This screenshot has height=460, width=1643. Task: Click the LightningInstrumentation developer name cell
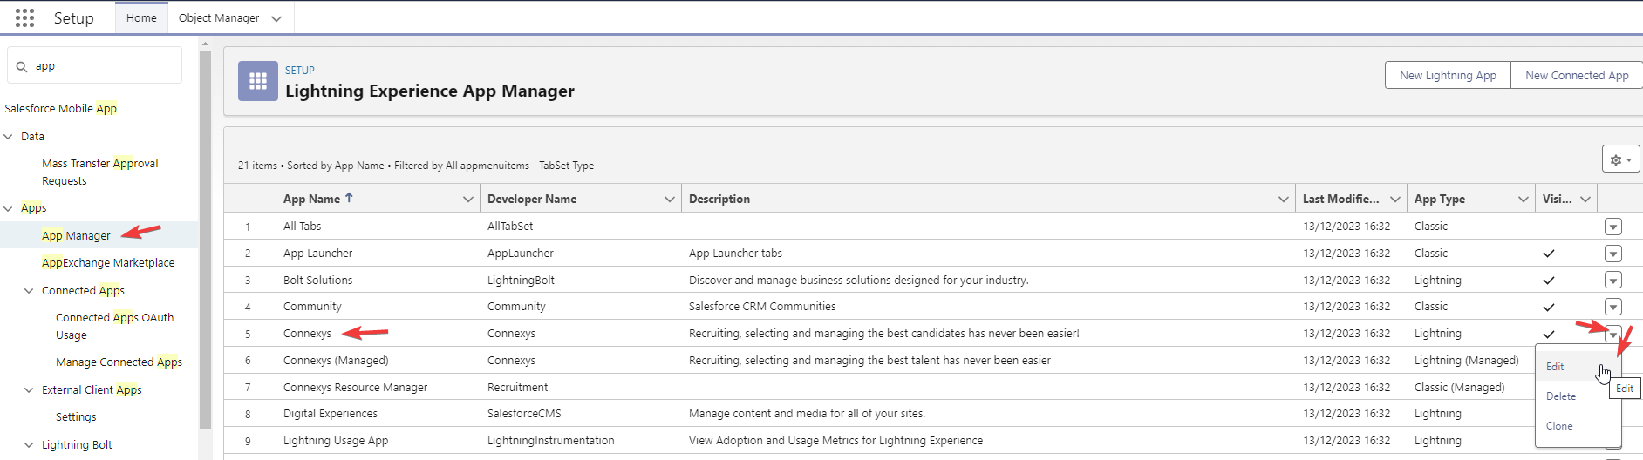pos(551,440)
